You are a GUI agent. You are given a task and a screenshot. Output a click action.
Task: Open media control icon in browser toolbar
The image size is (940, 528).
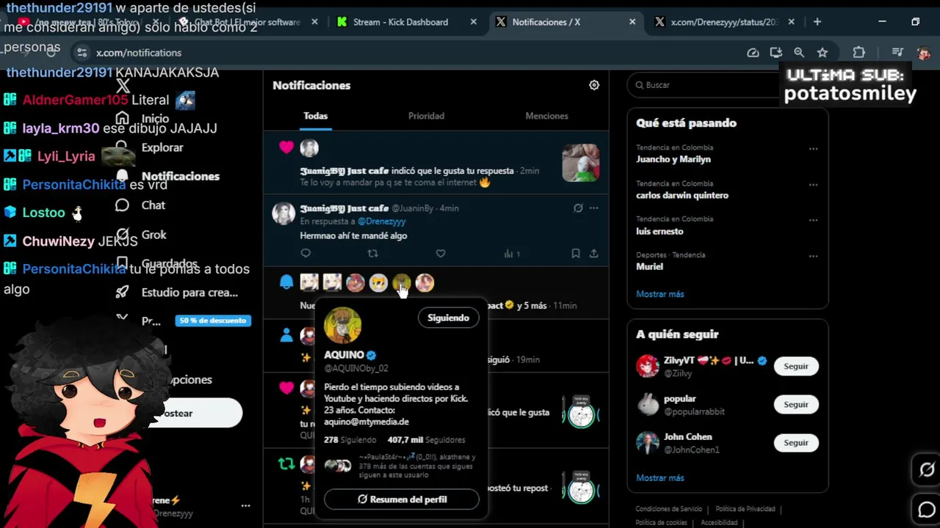pyautogui.click(x=897, y=53)
